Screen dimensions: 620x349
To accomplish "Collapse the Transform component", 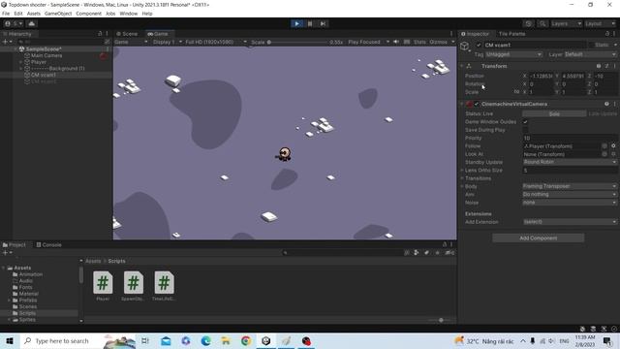I will pyautogui.click(x=462, y=66).
